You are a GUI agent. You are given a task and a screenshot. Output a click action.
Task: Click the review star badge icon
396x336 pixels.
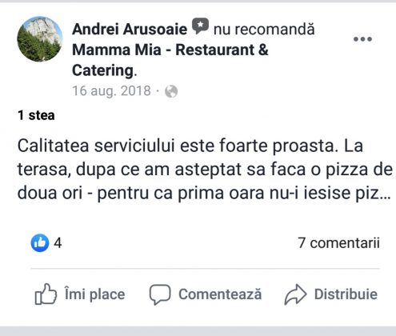tap(201, 26)
